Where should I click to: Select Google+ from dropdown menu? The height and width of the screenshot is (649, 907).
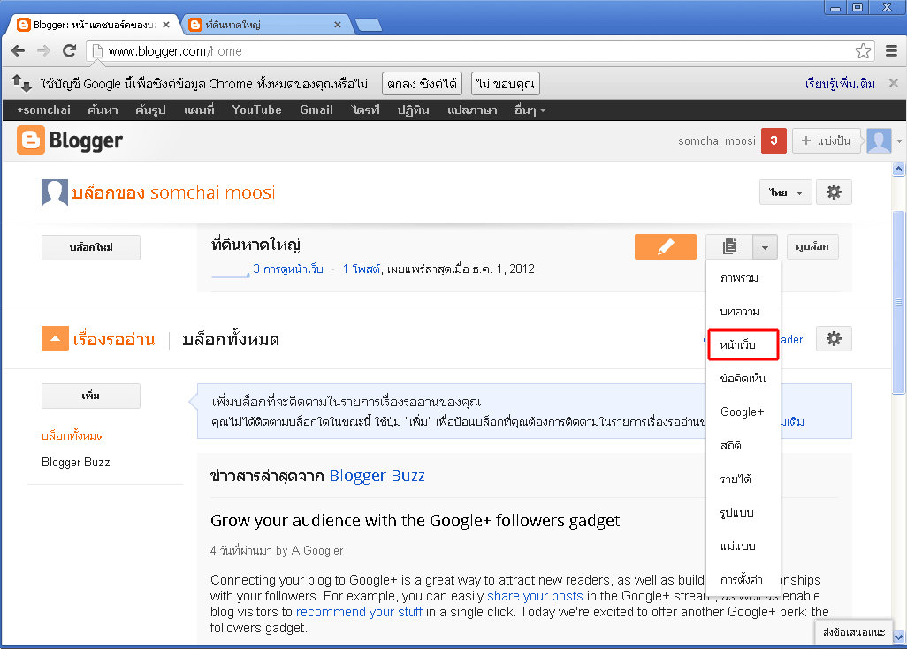click(743, 412)
